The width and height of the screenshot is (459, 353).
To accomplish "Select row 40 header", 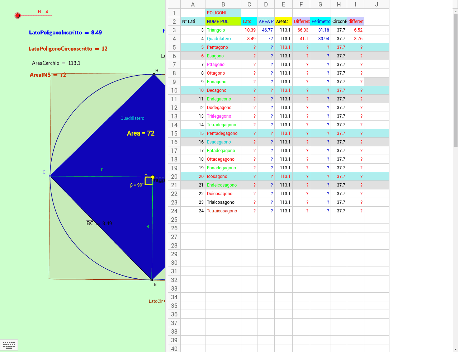I will click(174, 349).
